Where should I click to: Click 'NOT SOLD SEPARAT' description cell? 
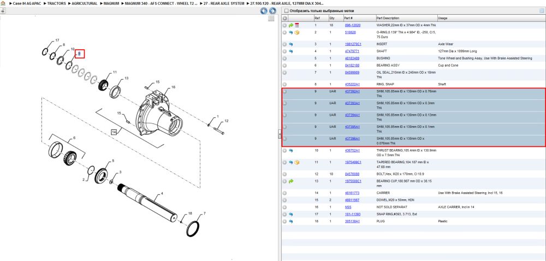click(391, 207)
